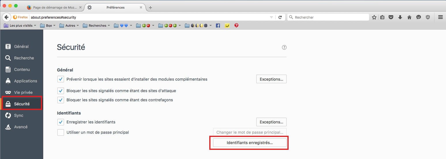
Task: Go to the home page icon
Action: pos(409,17)
